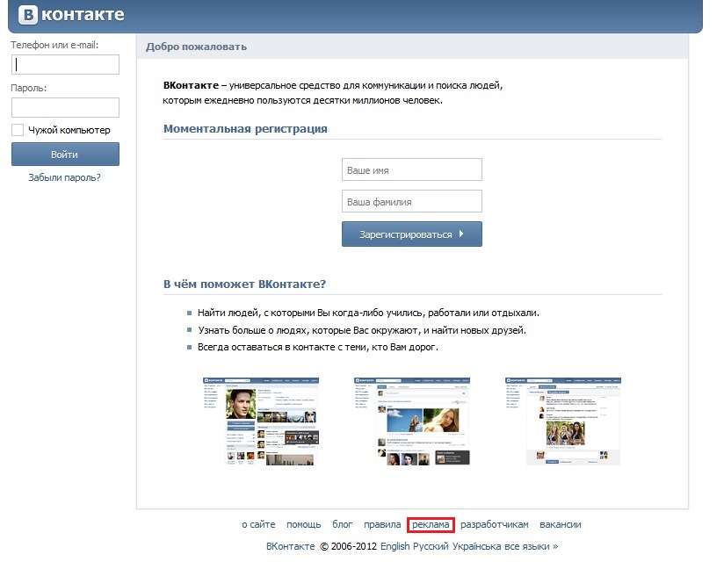The width and height of the screenshot is (724, 569).
Task: Open the Забыли пароль? link
Action: tap(65, 177)
